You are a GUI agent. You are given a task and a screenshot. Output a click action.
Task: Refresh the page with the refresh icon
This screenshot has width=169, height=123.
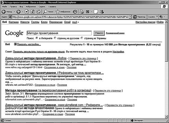[32, 12]
